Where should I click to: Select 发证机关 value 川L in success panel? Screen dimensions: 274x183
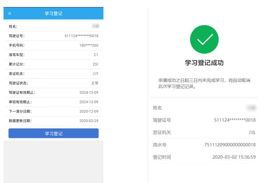[252, 132]
